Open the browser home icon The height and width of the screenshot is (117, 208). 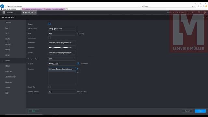[x=198, y=6]
